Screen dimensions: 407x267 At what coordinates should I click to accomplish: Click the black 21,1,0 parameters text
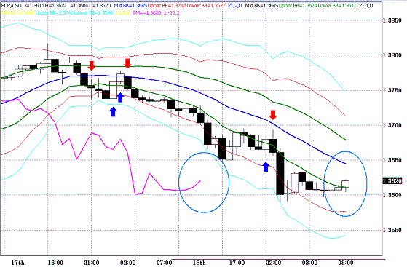366,5
